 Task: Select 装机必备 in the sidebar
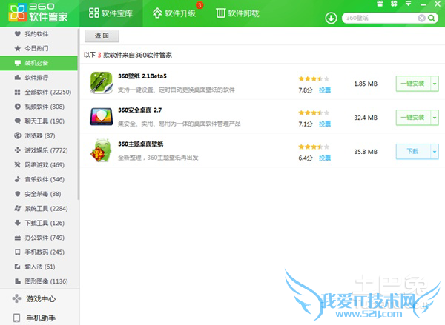coord(39,63)
